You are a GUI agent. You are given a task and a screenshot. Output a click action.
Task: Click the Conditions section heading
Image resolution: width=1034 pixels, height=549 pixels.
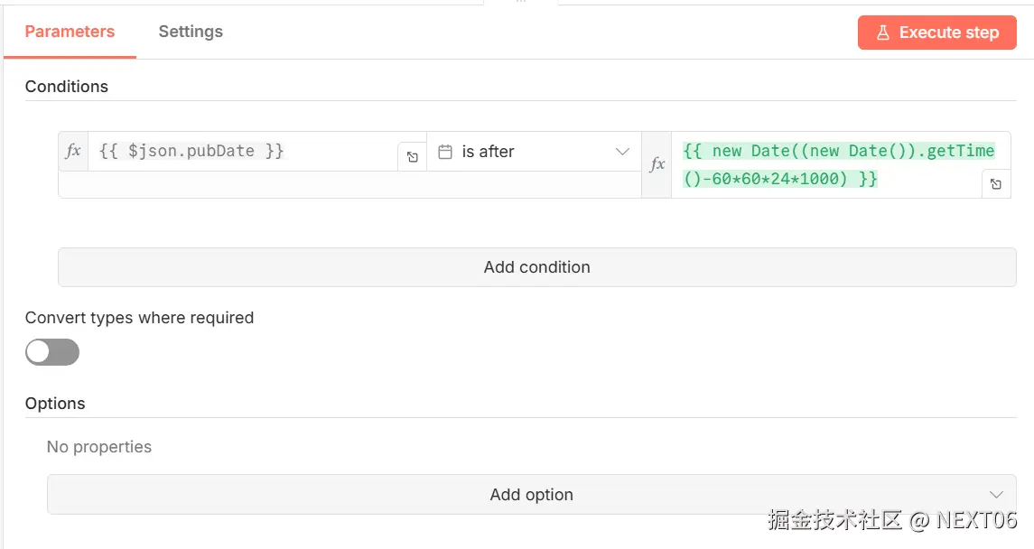67,87
